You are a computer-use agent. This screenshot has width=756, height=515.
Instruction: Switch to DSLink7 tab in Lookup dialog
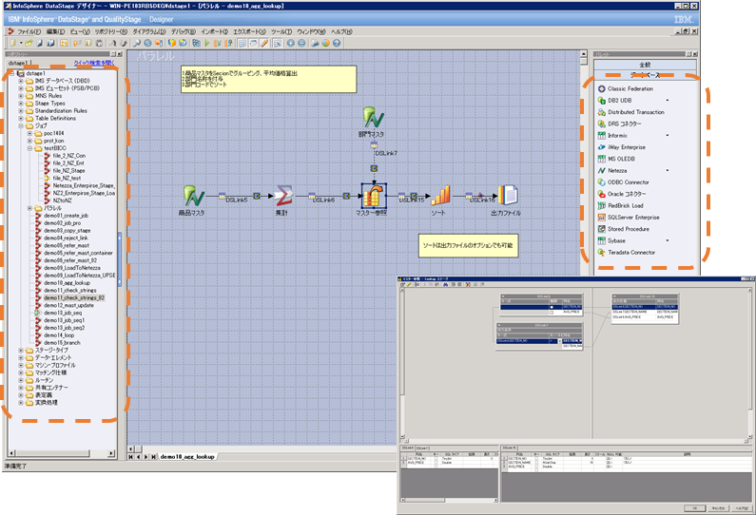point(422,448)
